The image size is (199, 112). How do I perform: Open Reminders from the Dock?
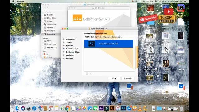click(x=73, y=109)
